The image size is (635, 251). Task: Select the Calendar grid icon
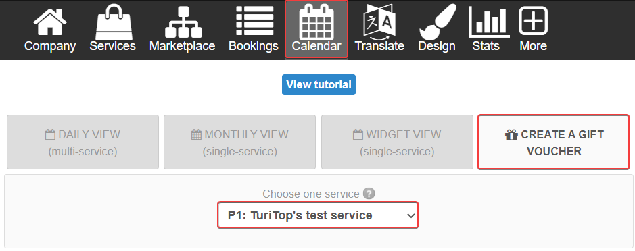click(x=316, y=22)
